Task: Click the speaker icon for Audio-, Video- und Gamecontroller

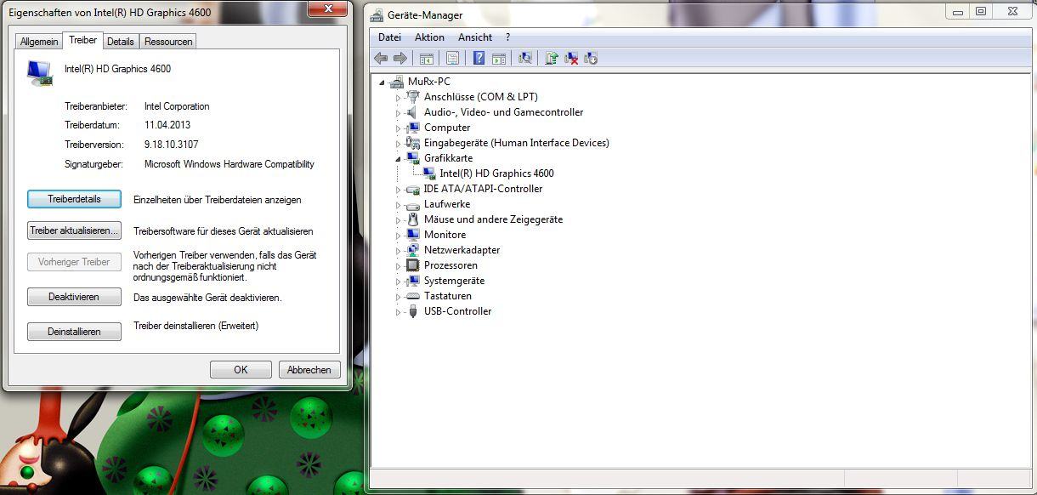Action: point(413,112)
